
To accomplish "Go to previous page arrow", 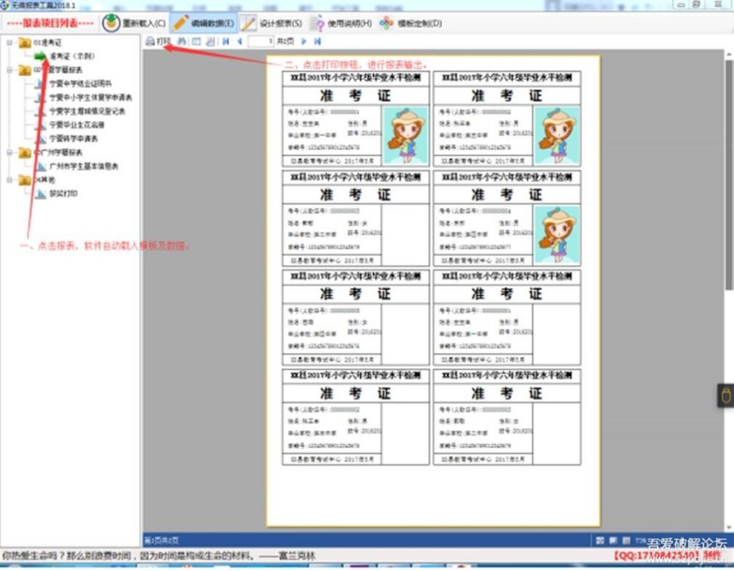I will pos(239,42).
